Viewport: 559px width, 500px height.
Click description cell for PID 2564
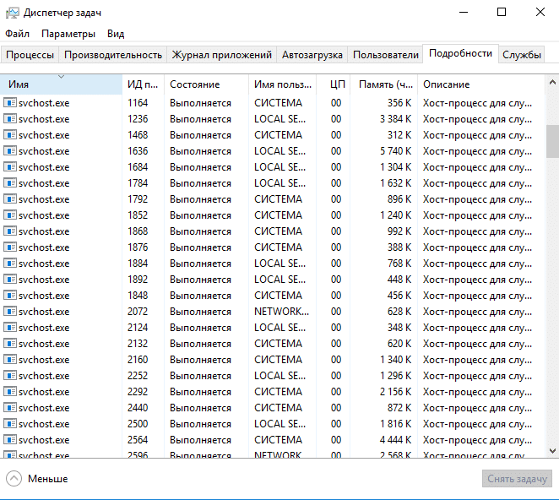pos(477,440)
